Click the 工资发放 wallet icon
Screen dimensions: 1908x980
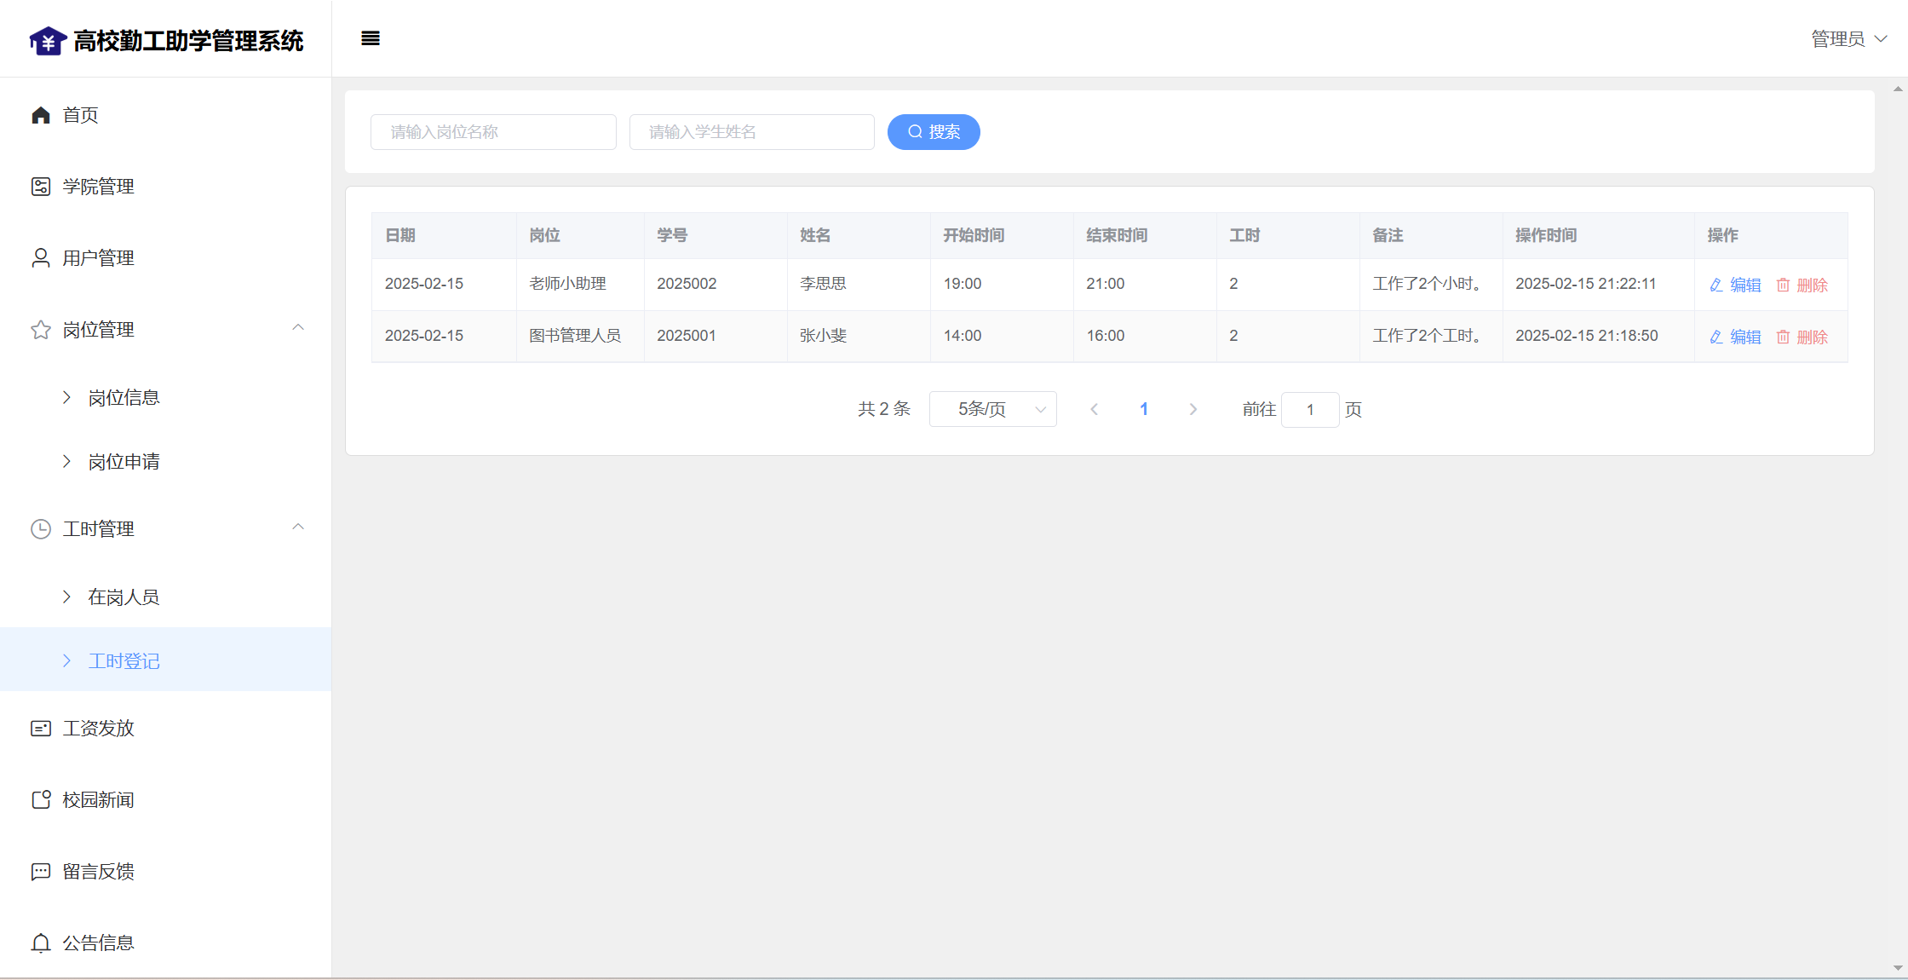(41, 729)
